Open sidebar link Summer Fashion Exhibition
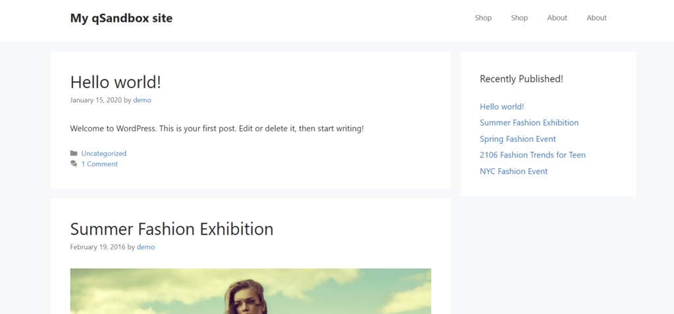Viewport: 674px width, 314px height. tap(529, 123)
